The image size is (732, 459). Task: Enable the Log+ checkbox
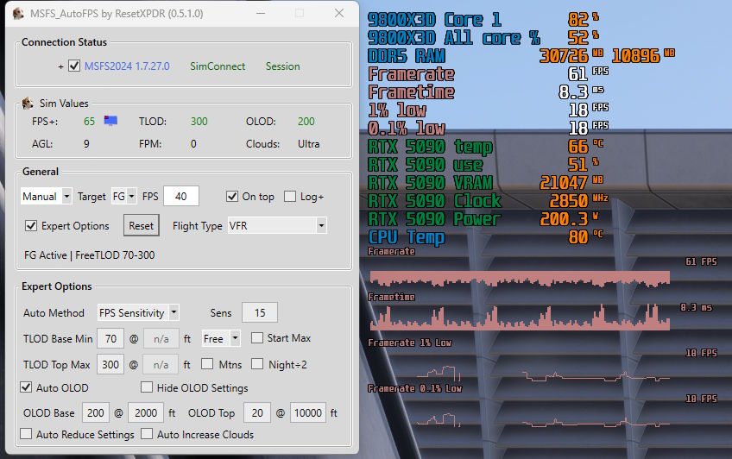click(290, 197)
